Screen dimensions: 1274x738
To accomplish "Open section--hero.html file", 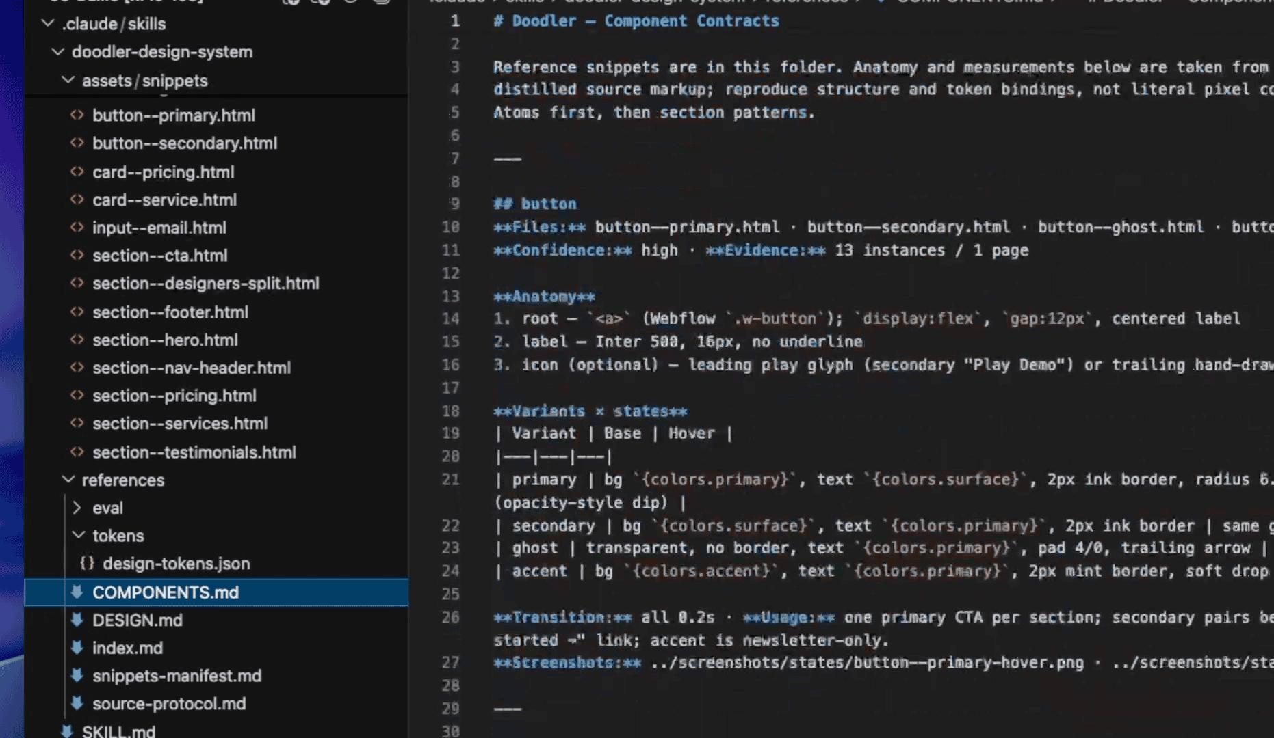I will (165, 340).
